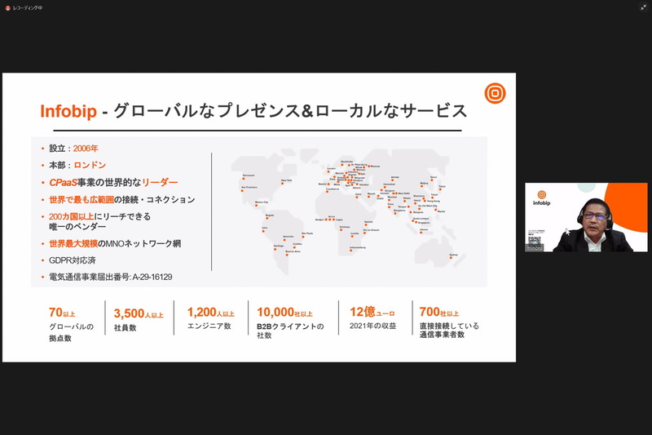652x435 pixels.
Task: Click the statistic '10,000社以上'
Action: coord(284,313)
